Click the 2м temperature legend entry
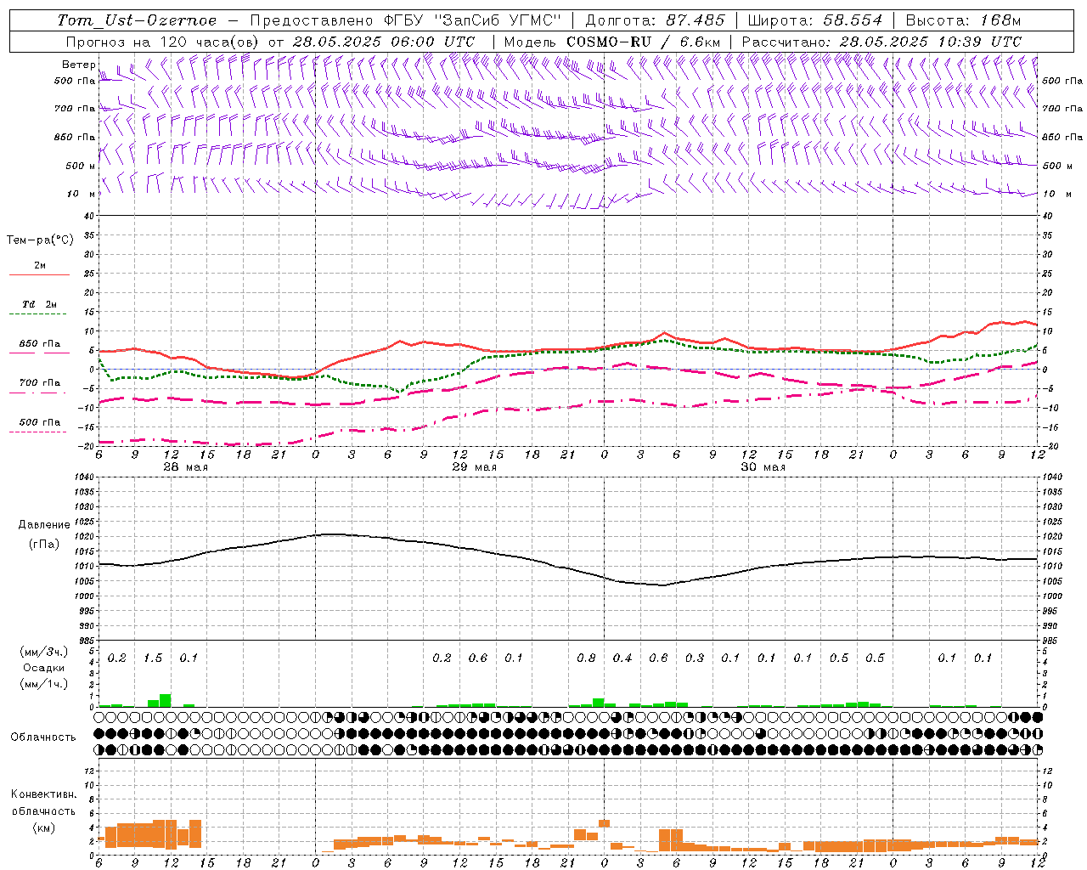Screen dimensions: 1087x870 pos(40,266)
